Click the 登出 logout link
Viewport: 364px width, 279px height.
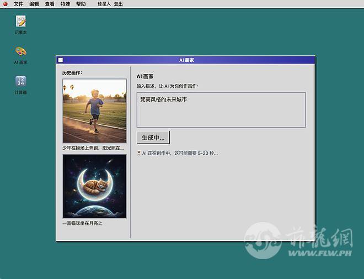(x=119, y=4)
